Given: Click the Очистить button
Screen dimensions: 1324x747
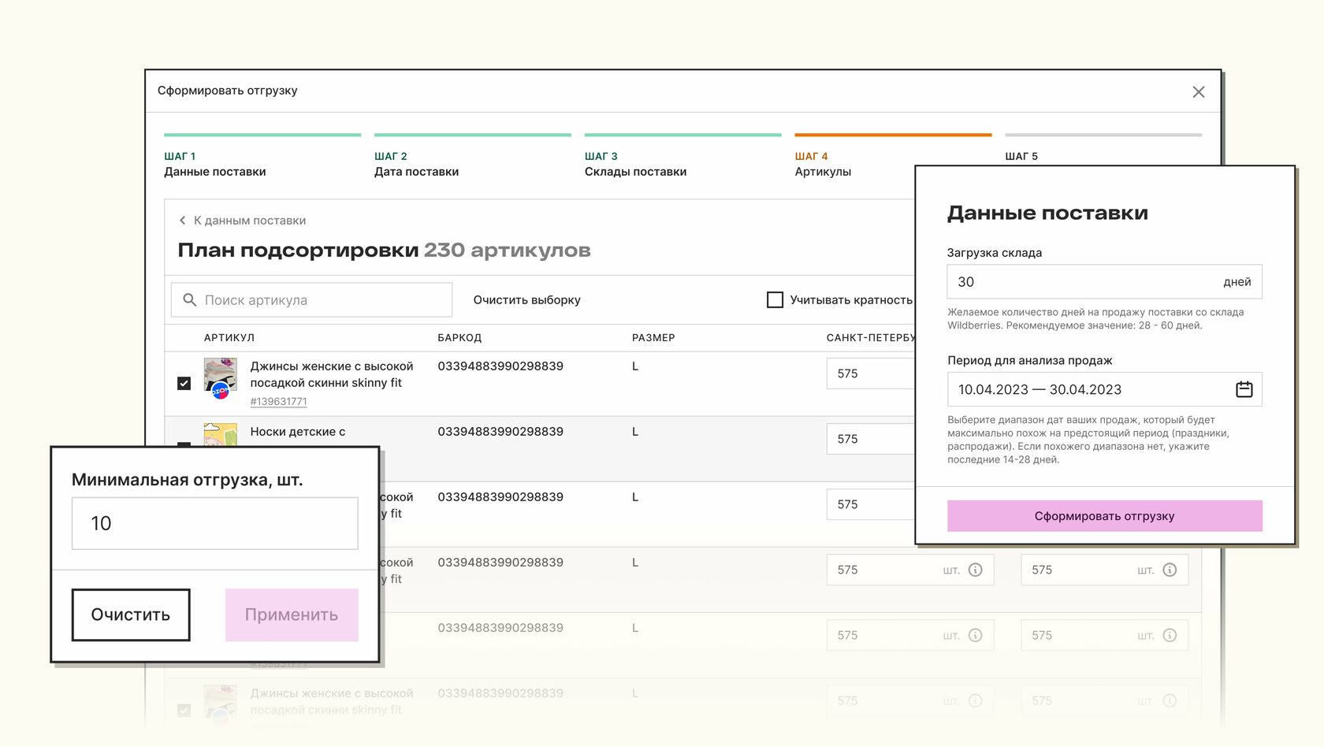Looking at the screenshot, I should (x=131, y=615).
